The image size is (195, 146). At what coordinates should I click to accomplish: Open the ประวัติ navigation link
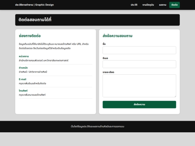(x=134, y=5)
